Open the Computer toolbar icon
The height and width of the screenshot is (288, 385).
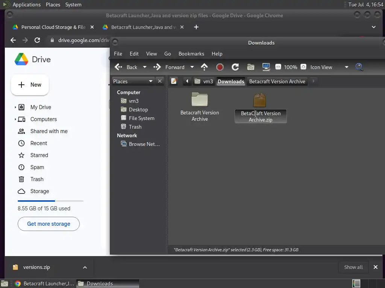tap(266, 67)
